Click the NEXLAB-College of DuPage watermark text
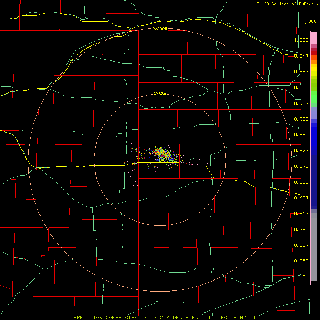Screen dimensions: 320x320 tap(286, 4)
